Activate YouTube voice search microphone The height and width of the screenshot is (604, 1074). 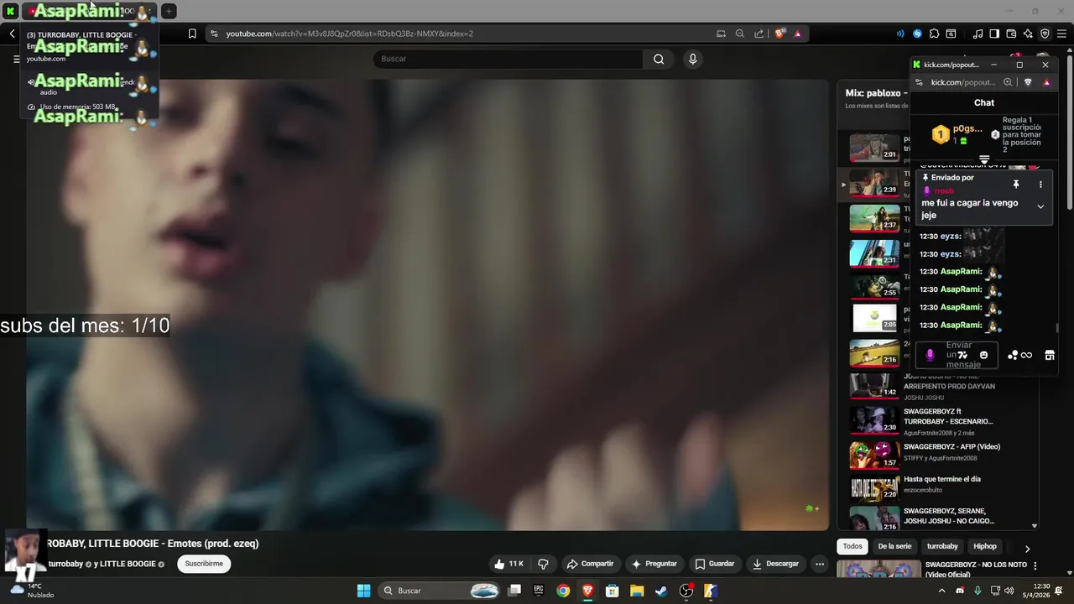click(692, 59)
